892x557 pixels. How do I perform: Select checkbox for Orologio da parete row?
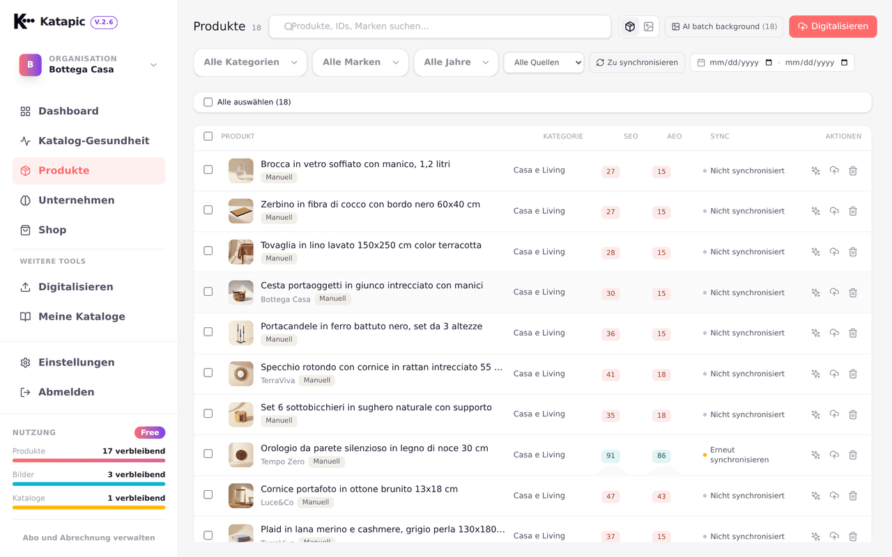pos(208,453)
